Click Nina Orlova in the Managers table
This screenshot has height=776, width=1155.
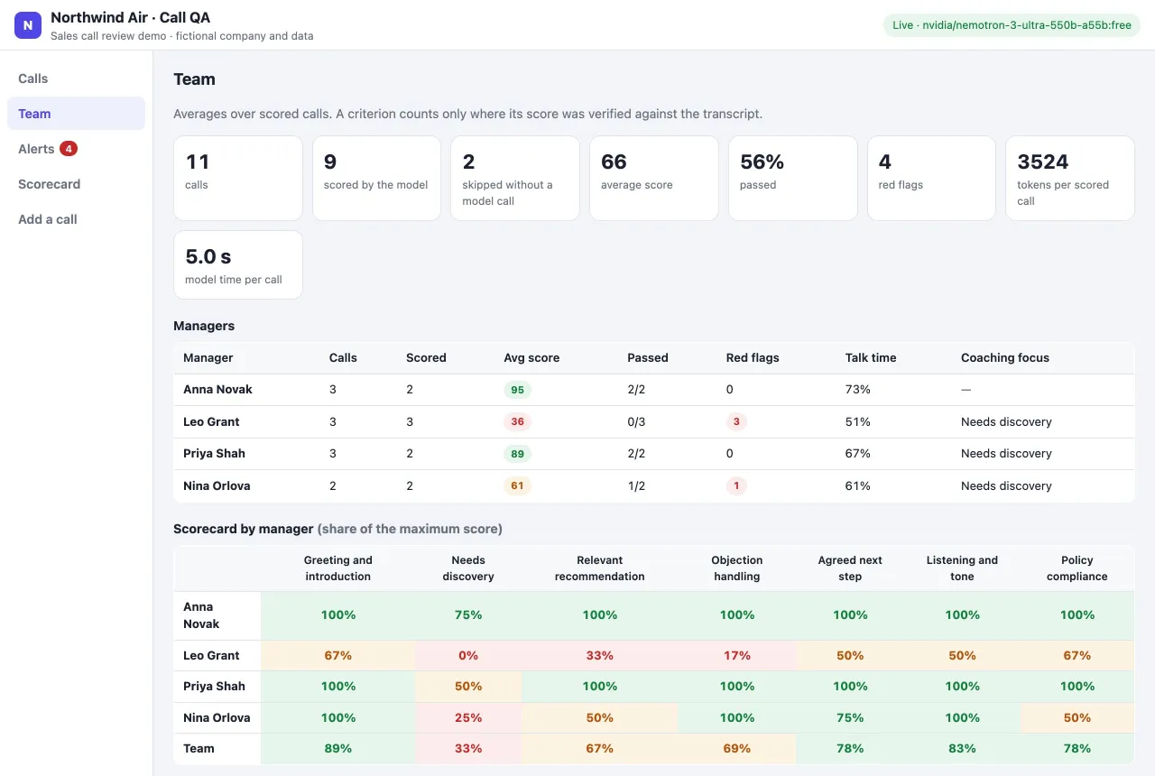click(x=217, y=486)
